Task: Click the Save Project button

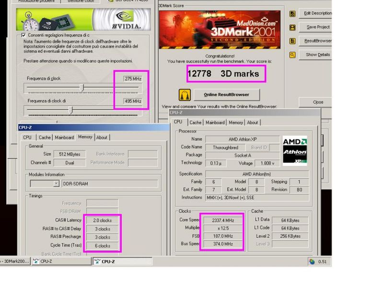Action: click(318, 27)
